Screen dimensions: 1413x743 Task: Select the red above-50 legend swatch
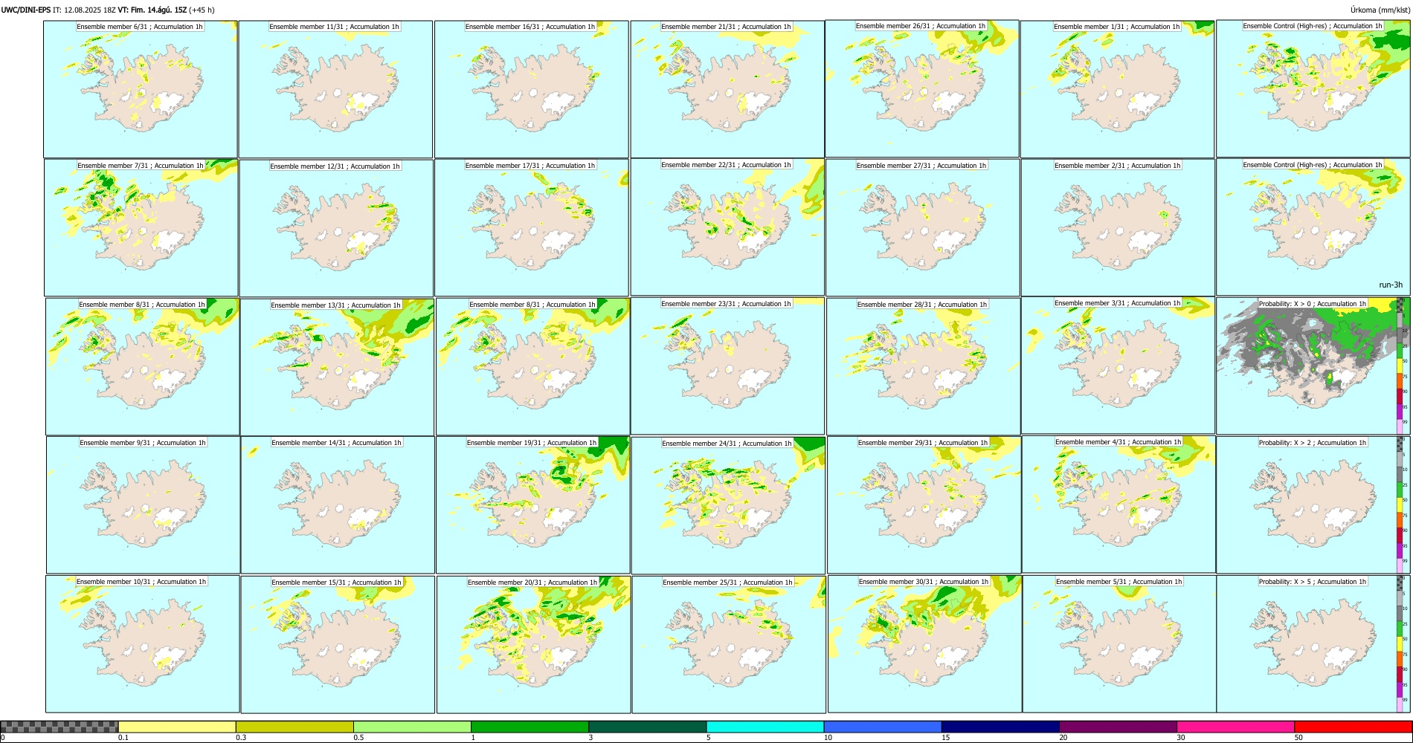1353,727
